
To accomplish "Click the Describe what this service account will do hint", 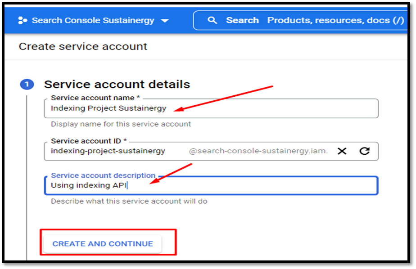I will coord(129,201).
